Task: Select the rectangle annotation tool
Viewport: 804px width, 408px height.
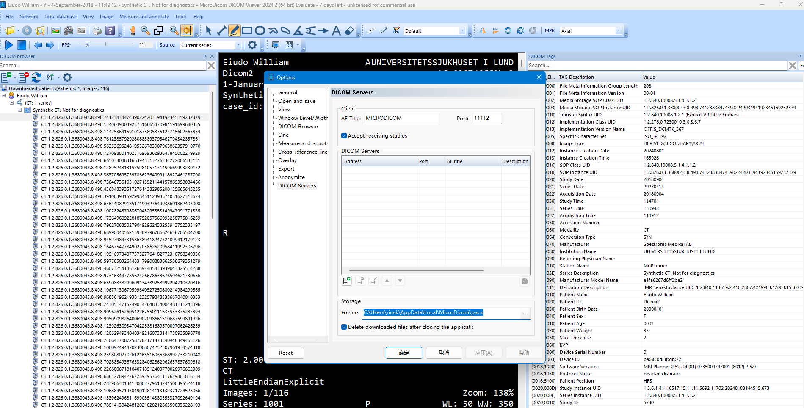Action: [247, 30]
